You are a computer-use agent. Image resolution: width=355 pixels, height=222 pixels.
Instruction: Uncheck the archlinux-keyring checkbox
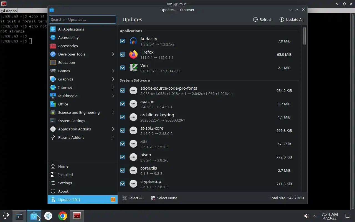[123, 117]
